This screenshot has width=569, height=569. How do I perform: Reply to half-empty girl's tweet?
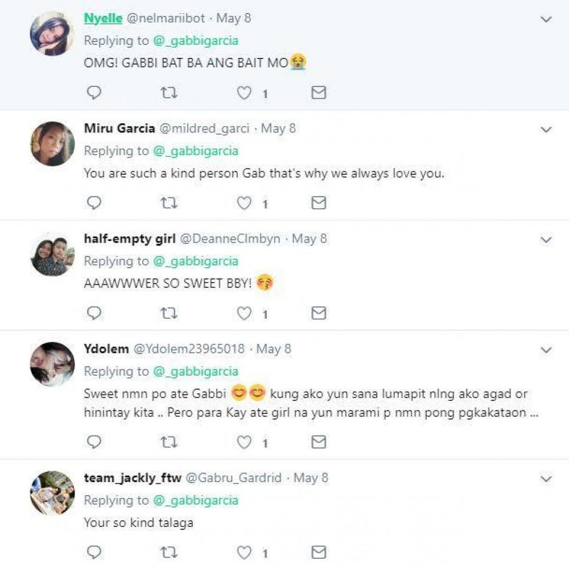click(94, 313)
